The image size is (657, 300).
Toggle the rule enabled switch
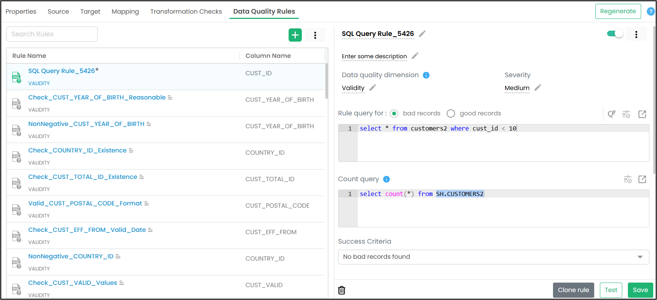(615, 34)
